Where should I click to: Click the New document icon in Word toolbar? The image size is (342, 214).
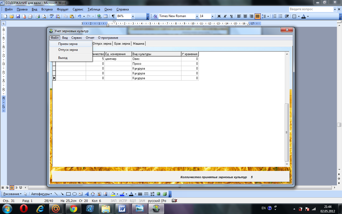coord(5,16)
